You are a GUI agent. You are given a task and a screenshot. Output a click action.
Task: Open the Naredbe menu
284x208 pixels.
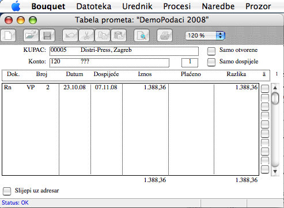218,6
